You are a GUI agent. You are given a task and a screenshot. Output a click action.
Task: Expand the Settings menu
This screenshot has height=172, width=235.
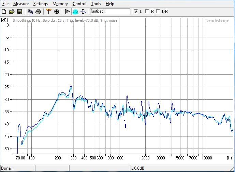tap(41, 4)
